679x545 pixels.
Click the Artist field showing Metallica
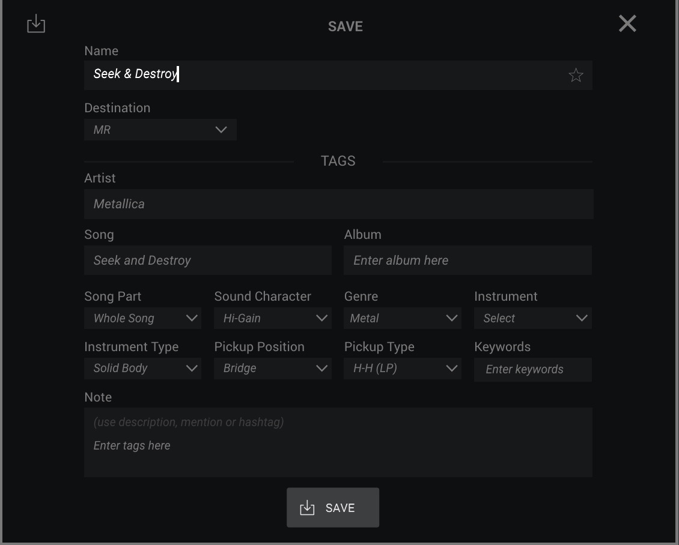(339, 203)
